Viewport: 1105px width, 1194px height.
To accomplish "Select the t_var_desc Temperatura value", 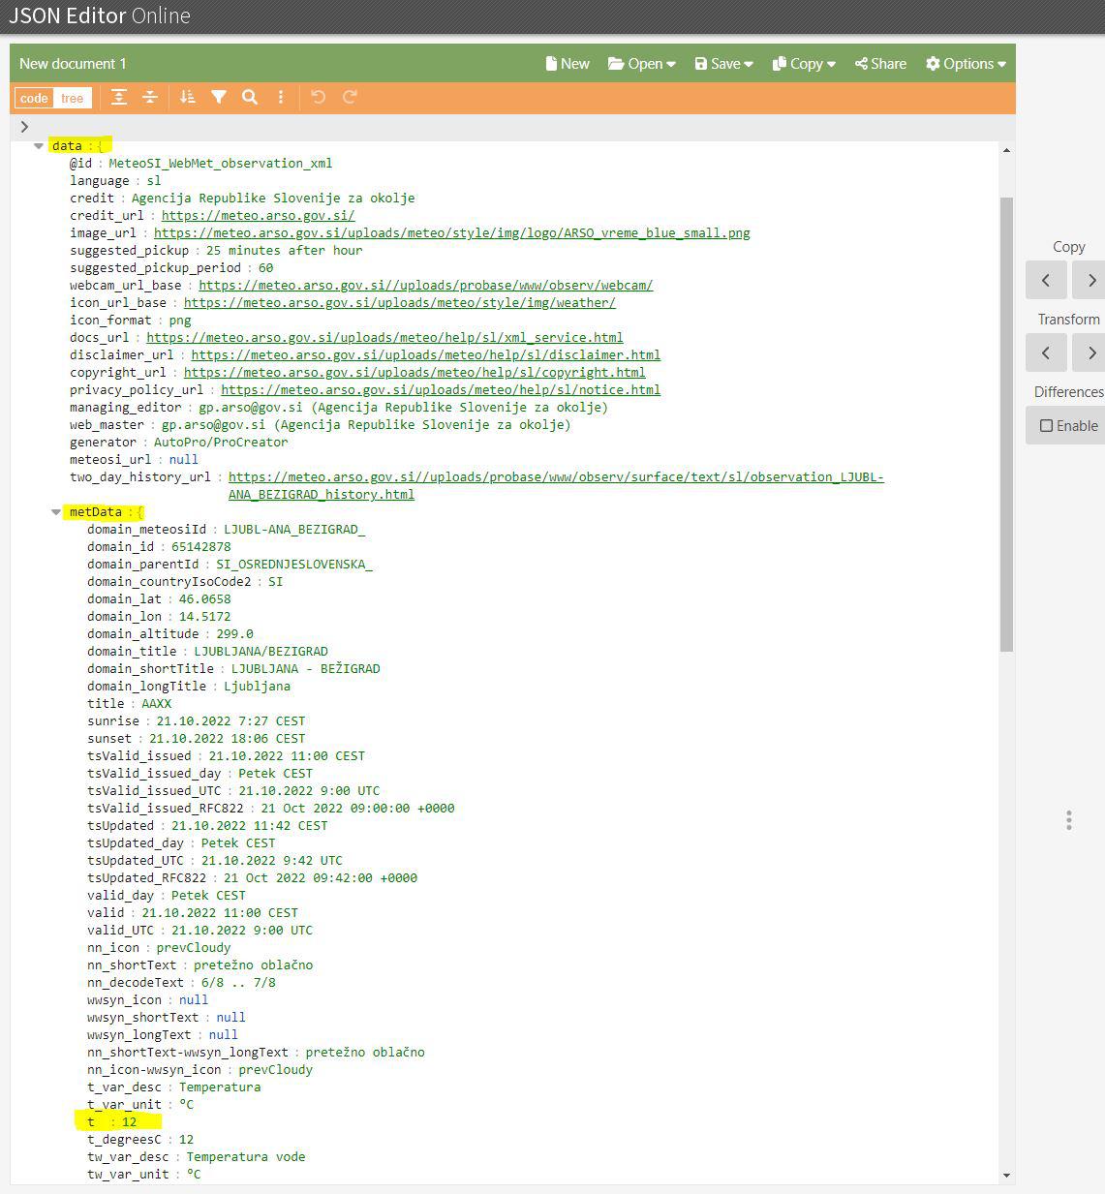I will (x=219, y=1087).
